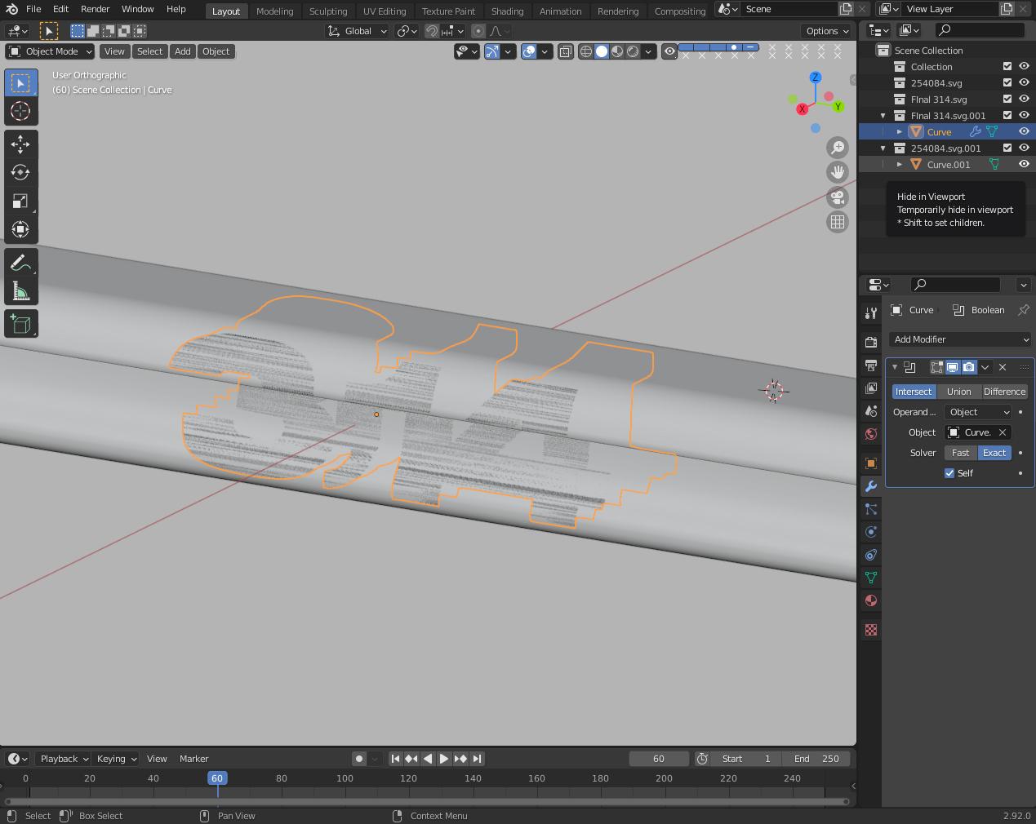Select the Union boolean operation

click(x=958, y=392)
